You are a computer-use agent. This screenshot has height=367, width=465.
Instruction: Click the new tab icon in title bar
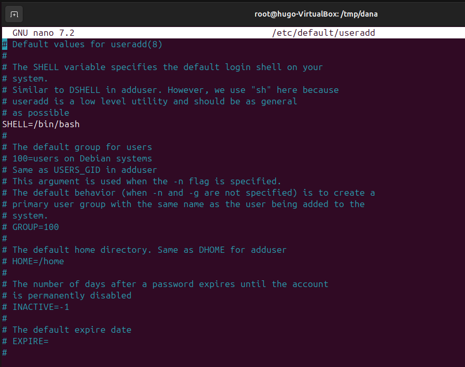(15, 14)
